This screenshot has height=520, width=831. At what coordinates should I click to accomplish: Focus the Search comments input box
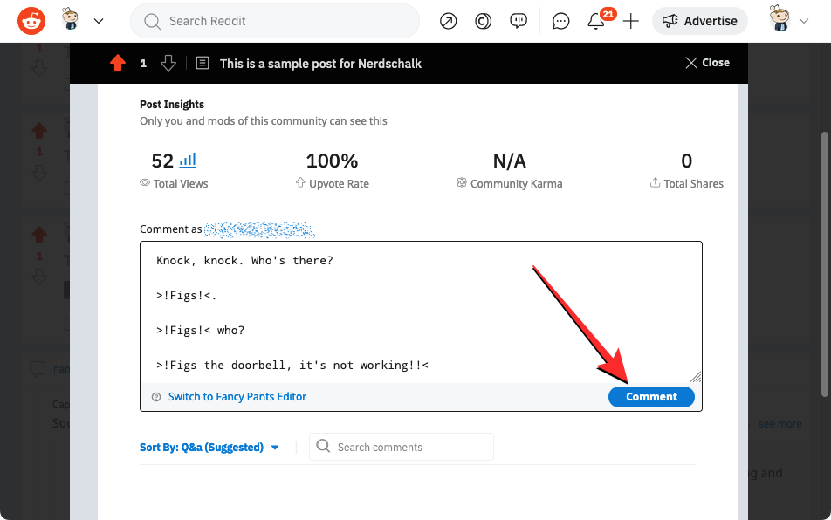[402, 448]
